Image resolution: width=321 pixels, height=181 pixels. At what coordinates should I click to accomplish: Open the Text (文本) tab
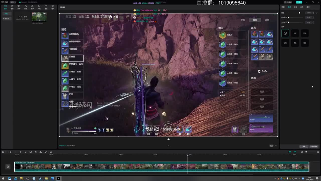19,7
